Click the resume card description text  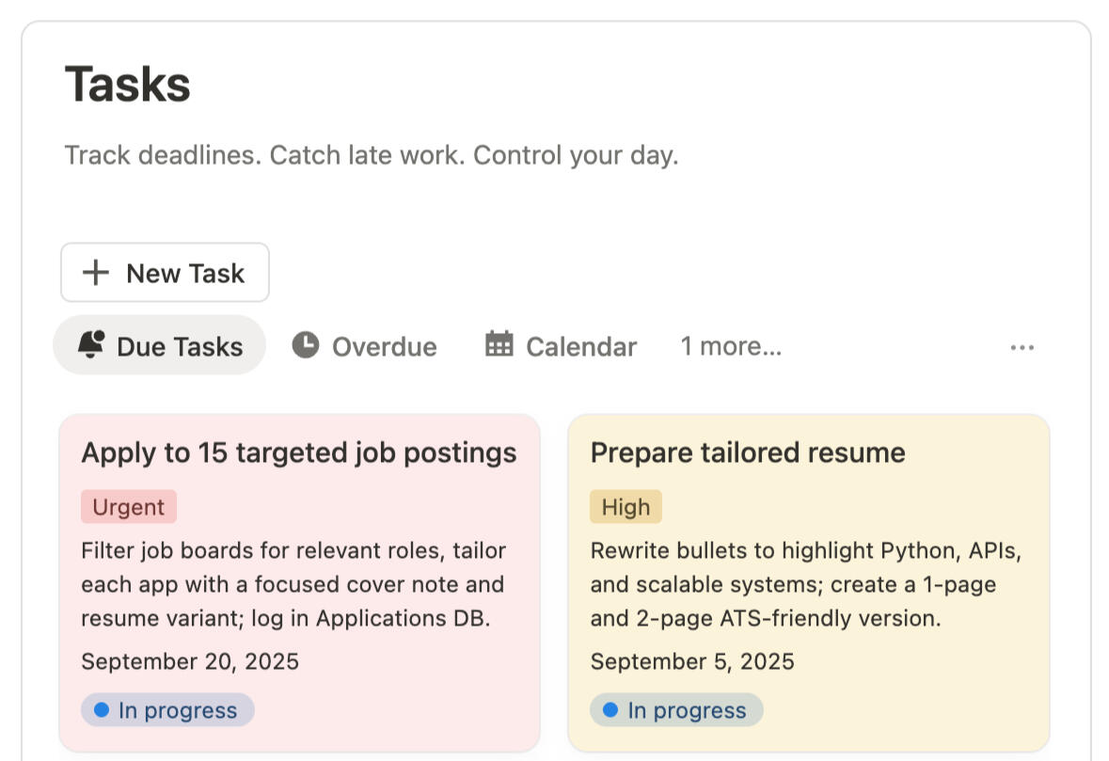805,584
